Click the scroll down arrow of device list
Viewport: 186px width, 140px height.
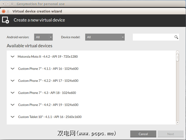(178, 123)
